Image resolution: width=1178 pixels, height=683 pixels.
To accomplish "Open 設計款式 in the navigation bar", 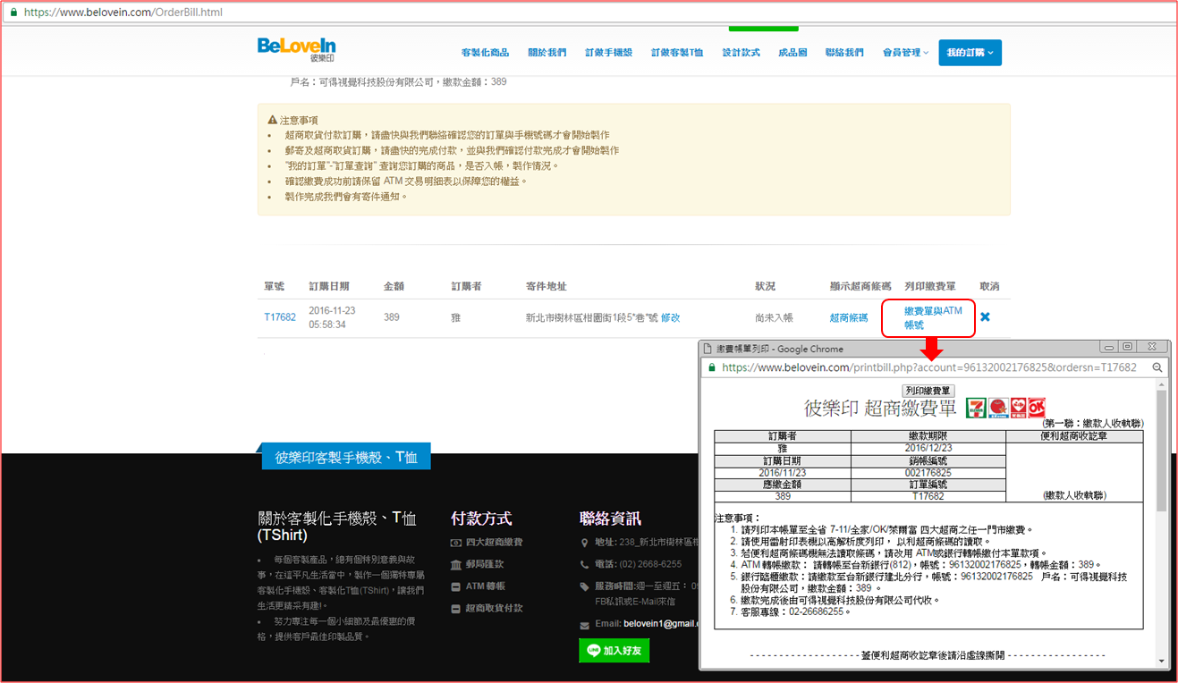I will tap(741, 53).
